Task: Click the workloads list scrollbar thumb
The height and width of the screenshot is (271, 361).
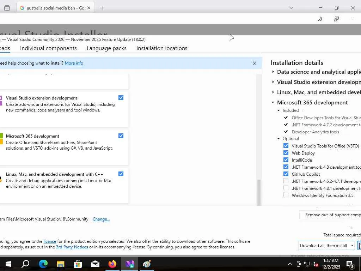Action: (259, 192)
